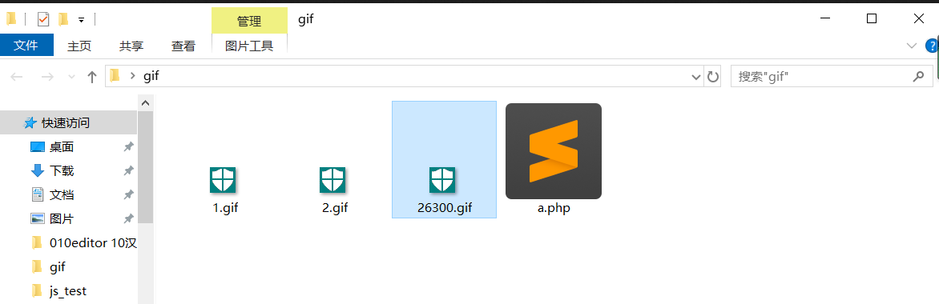The width and height of the screenshot is (939, 304).
Task: Open the 文件 menu tab
Action: coord(26,46)
